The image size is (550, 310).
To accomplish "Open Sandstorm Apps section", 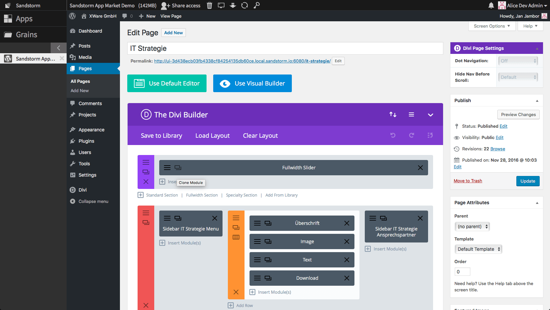I will coord(33,19).
